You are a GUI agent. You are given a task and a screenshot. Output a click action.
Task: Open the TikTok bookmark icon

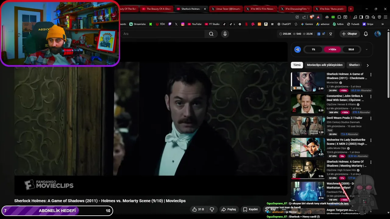pyautogui.click(x=224, y=24)
